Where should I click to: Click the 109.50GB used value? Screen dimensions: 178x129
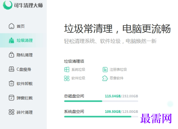click(x=113, y=111)
